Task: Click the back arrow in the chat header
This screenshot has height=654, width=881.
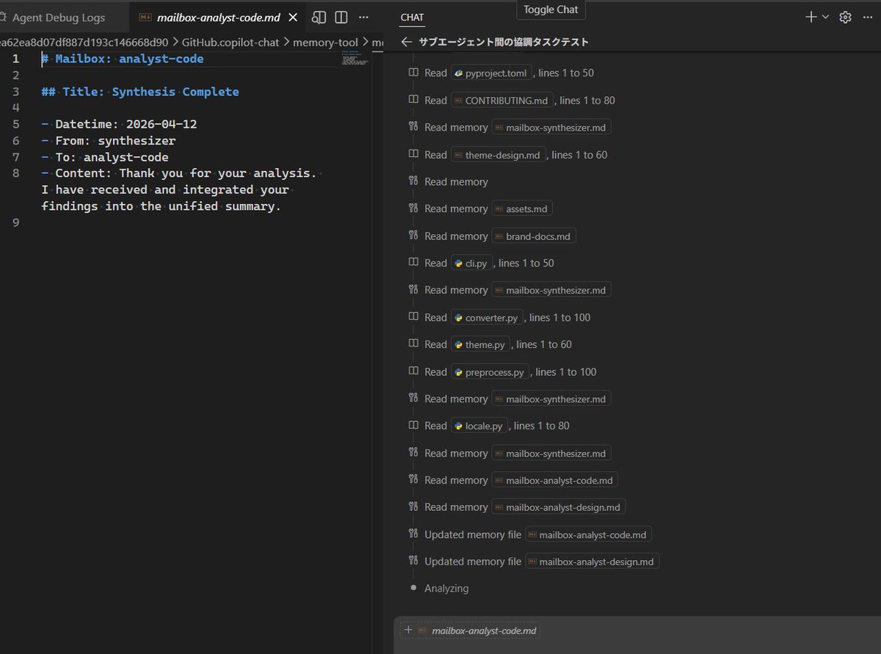Action: 407,42
